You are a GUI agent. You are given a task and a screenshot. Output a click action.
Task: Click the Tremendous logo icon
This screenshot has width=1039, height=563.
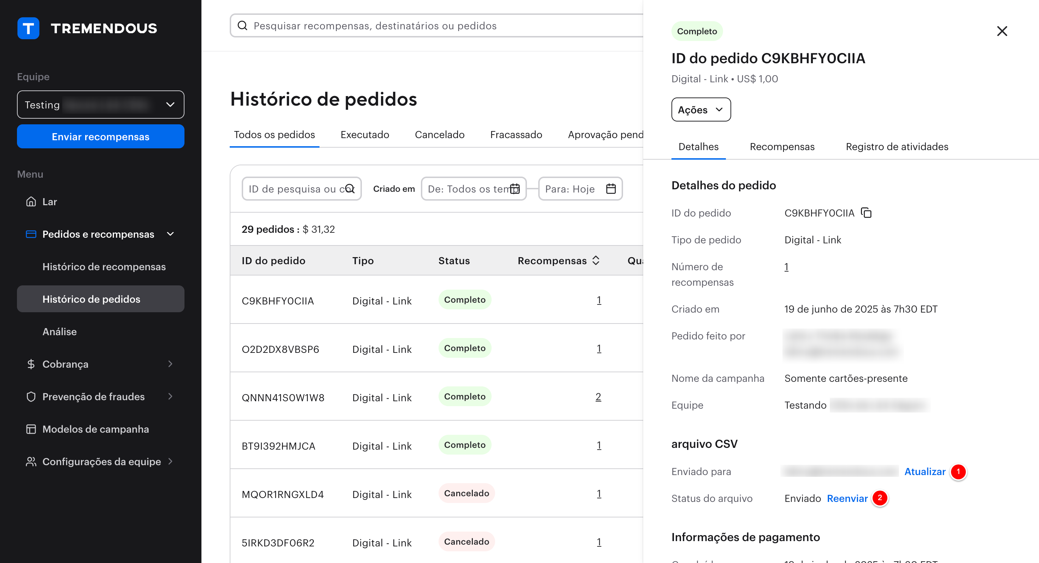click(x=28, y=28)
